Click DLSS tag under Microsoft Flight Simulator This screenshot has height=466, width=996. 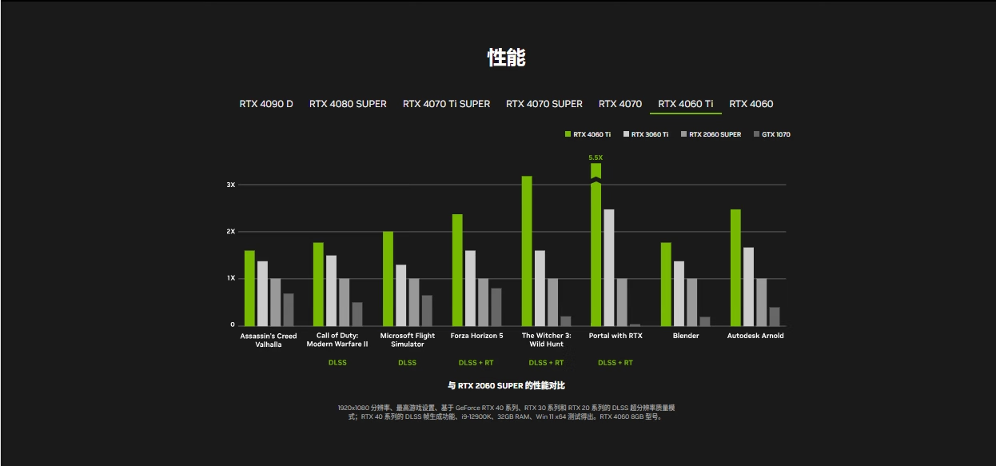(407, 363)
